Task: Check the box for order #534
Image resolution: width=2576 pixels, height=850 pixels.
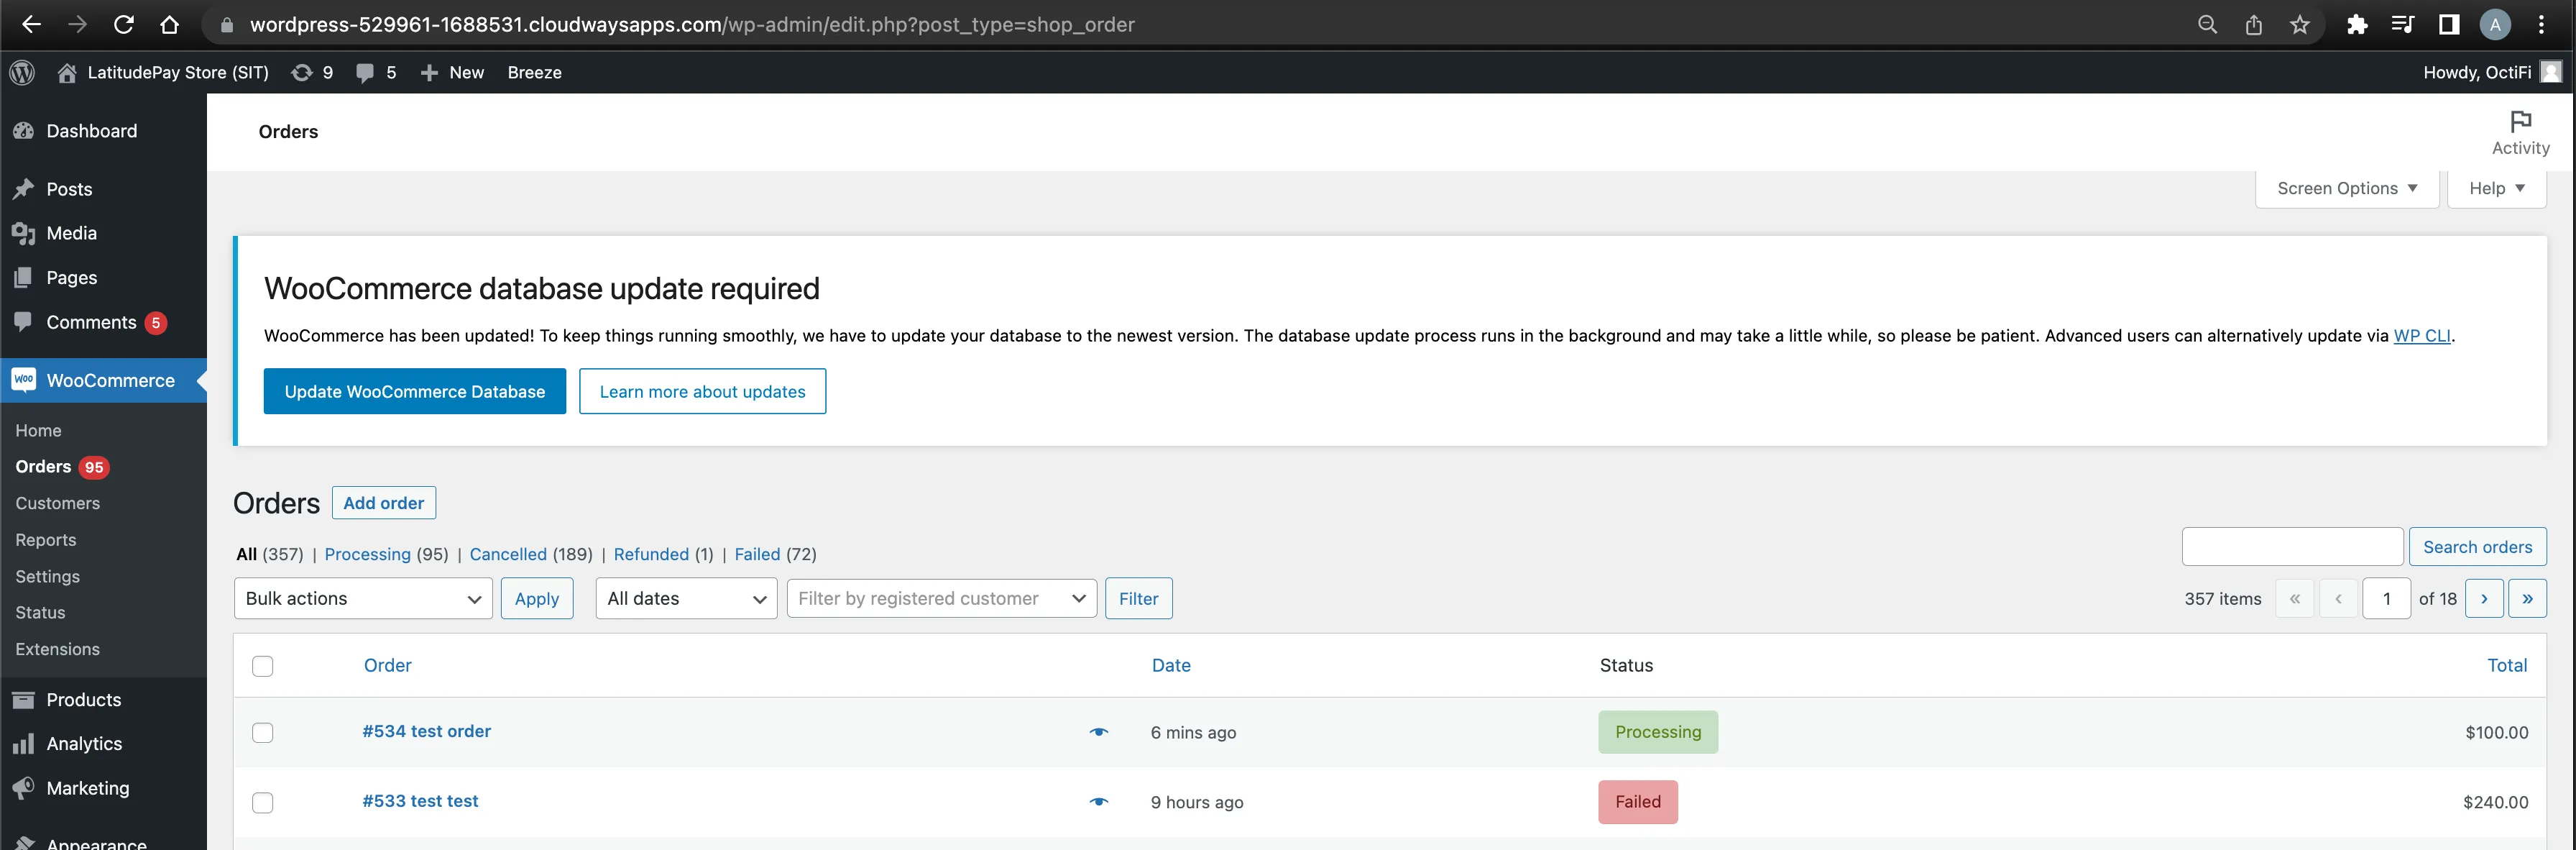Action: [x=263, y=733]
